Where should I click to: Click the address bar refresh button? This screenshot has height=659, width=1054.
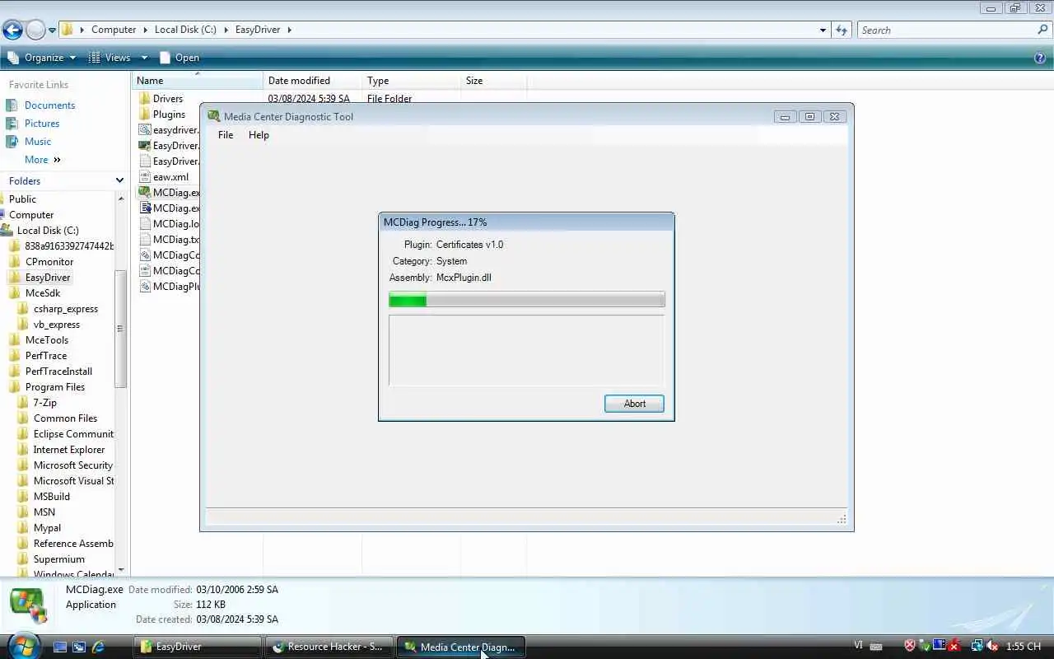842,30
